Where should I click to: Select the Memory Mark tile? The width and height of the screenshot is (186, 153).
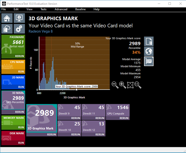pos(13,120)
